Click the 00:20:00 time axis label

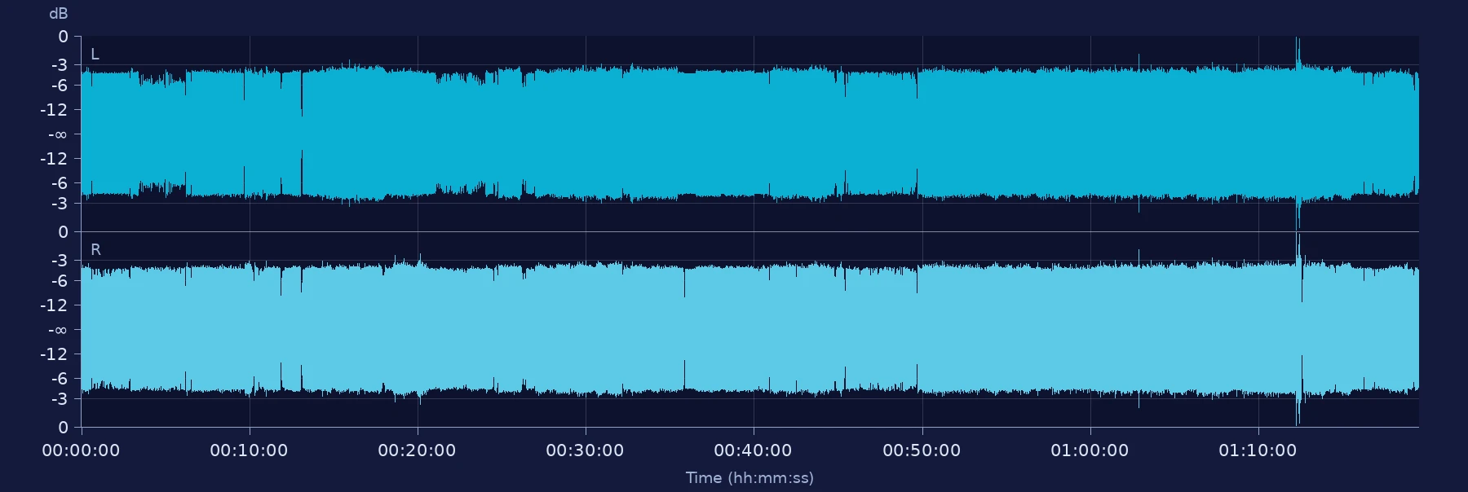(x=417, y=450)
